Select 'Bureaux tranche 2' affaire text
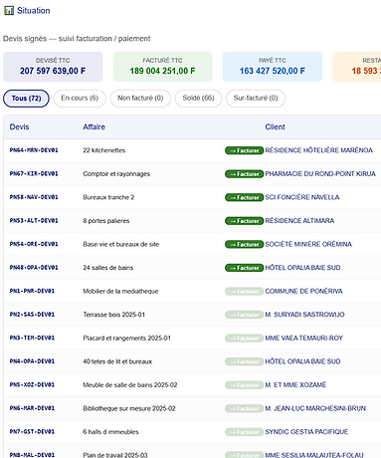 (x=108, y=197)
